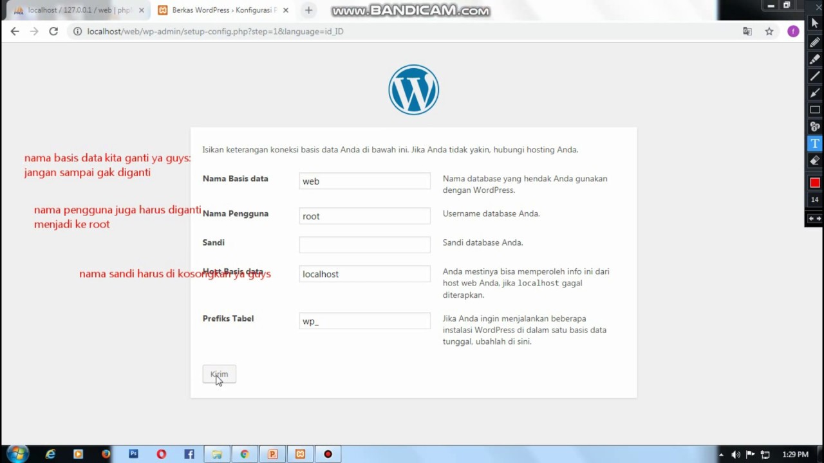Go forward in browser history
This screenshot has height=463, width=824.
(x=34, y=31)
